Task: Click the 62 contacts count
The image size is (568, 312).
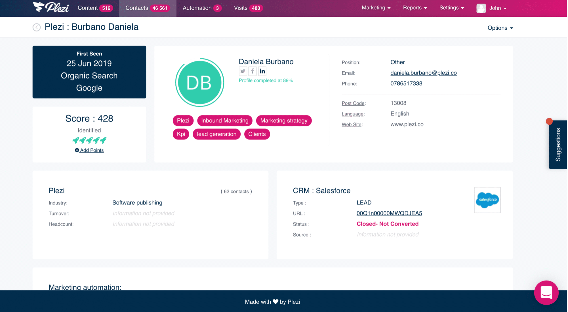Action: click(x=236, y=192)
